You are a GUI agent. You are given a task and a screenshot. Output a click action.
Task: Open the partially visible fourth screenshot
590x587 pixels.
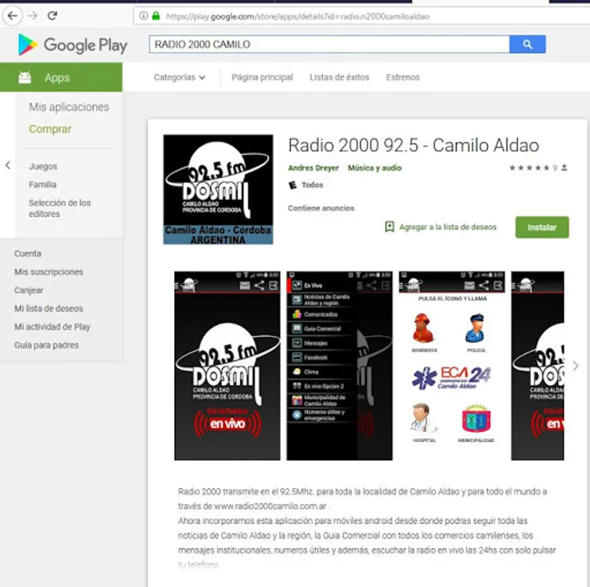tap(537, 366)
